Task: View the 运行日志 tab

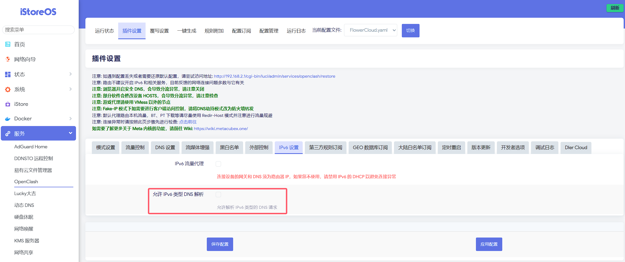Action: click(x=296, y=31)
